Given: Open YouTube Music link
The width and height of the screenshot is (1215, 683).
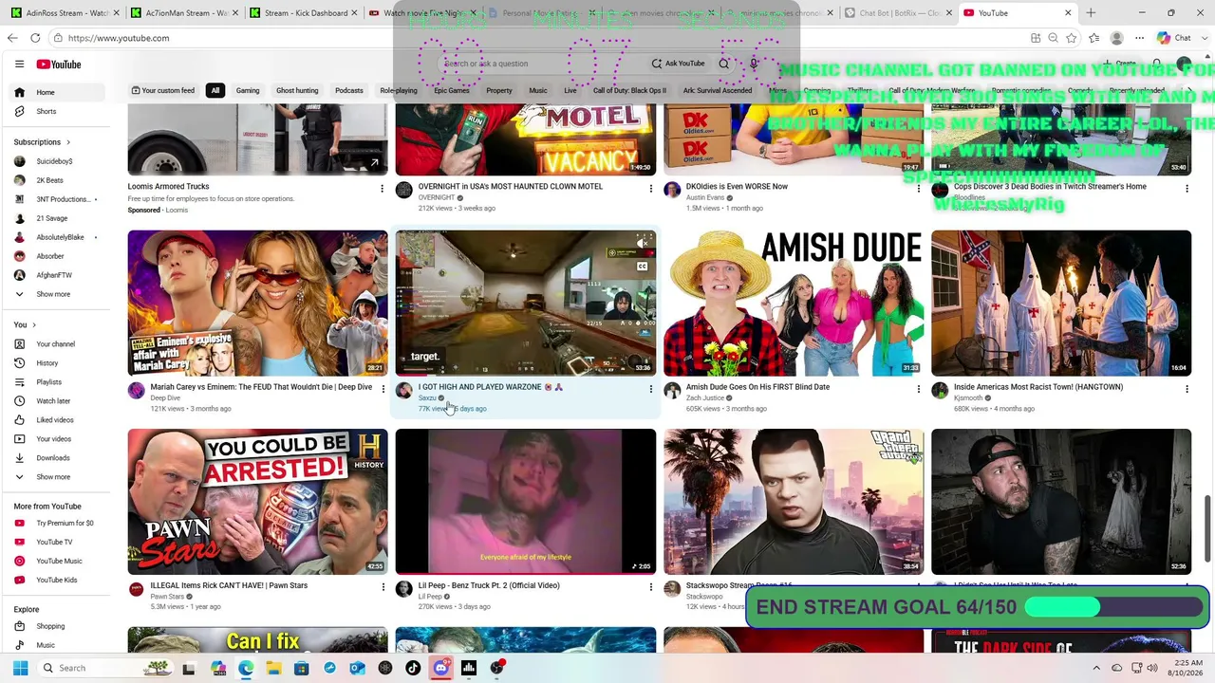Looking at the screenshot, I should [x=59, y=561].
